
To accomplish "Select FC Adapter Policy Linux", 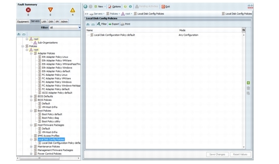I will 54,75.
